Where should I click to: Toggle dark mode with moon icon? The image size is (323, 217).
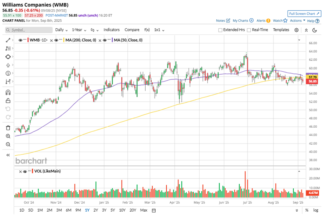pyautogui.click(x=314, y=30)
